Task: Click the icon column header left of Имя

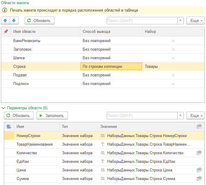Action: 9,127
